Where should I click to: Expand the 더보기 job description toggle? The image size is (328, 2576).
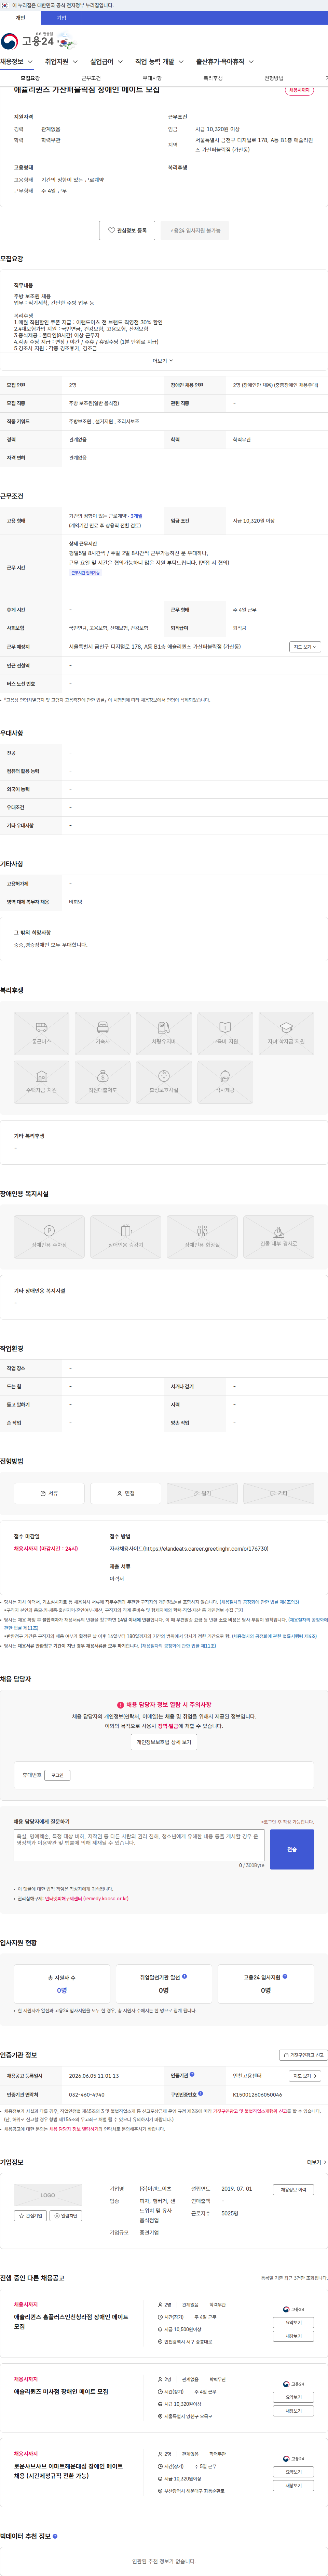coord(163,361)
